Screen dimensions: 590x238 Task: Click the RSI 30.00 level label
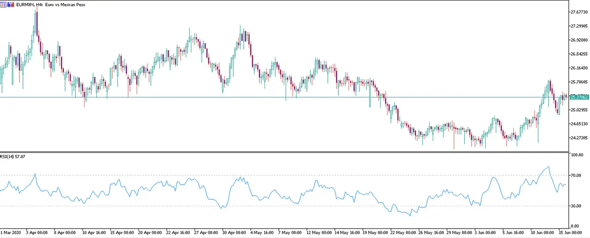pos(576,206)
